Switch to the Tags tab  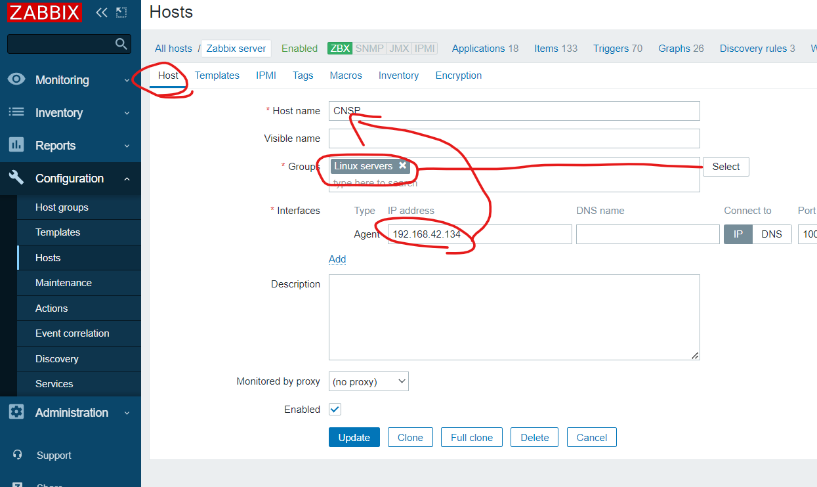[x=303, y=75]
